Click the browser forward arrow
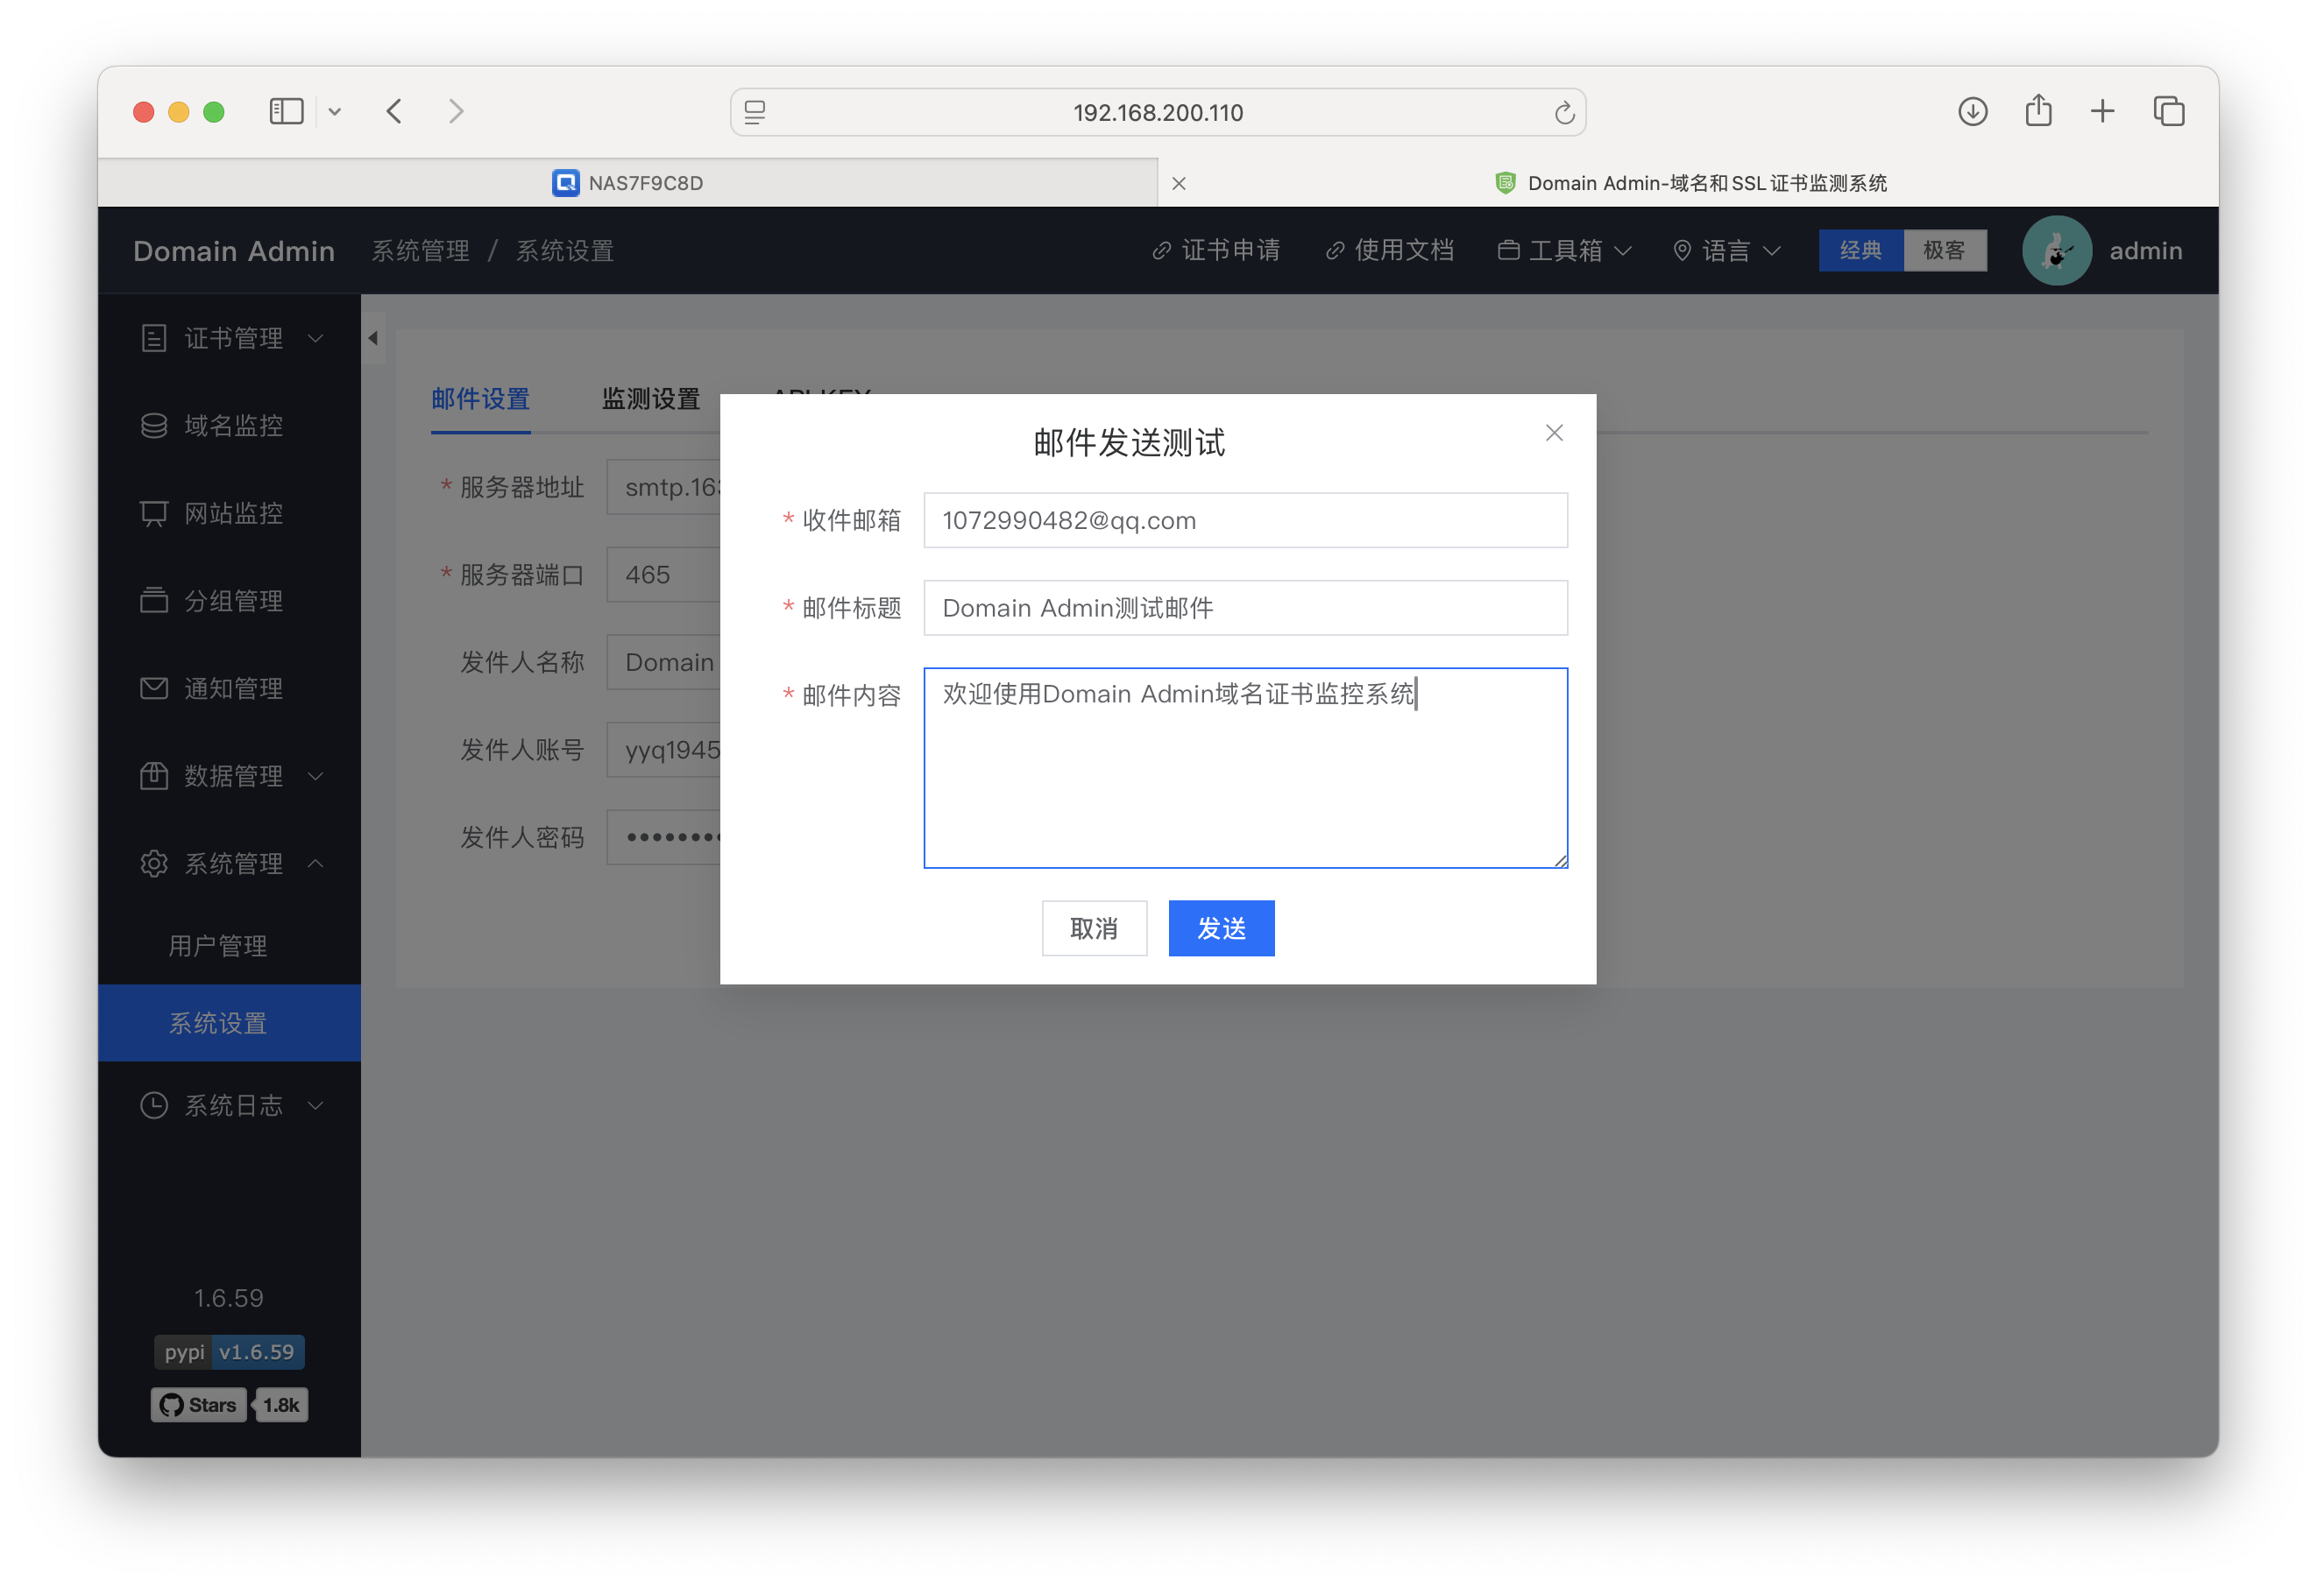This screenshot has width=2317, height=1587. pyautogui.click(x=456, y=111)
